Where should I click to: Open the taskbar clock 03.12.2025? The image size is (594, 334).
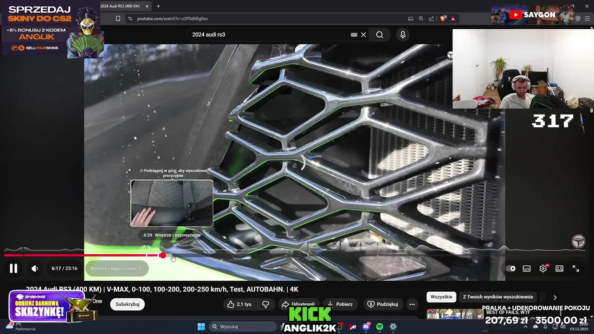click(x=579, y=327)
